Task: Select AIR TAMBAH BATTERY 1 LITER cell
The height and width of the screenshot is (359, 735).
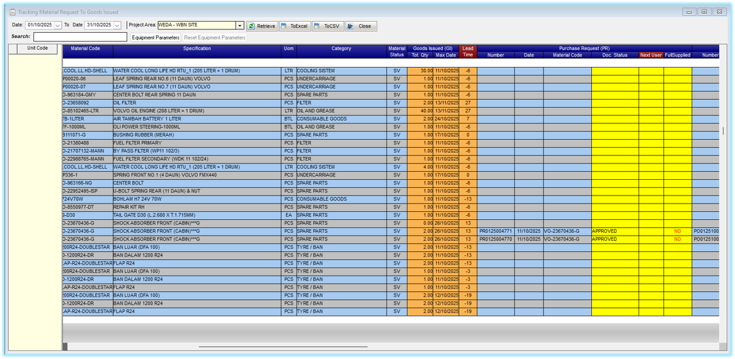Action: [197, 119]
